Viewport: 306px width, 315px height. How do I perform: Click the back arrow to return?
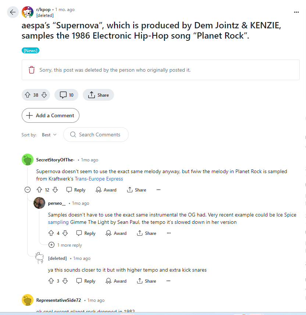click(13, 12)
